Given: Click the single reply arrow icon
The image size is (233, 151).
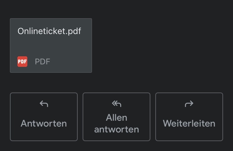Looking at the screenshot, I should click(44, 104).
